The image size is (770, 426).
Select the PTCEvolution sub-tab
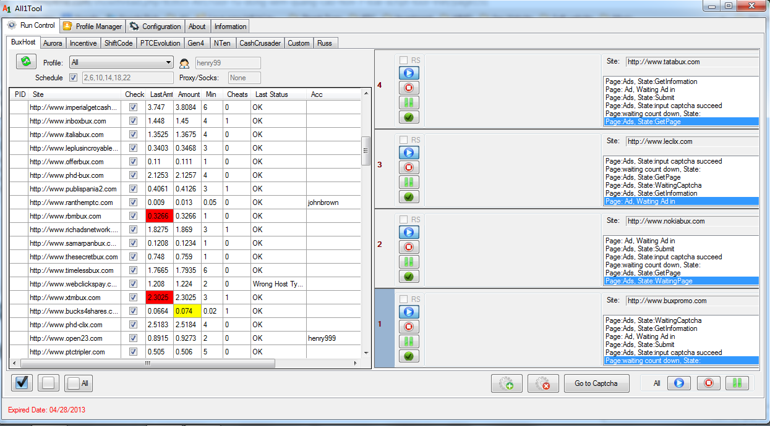[160, 43]
